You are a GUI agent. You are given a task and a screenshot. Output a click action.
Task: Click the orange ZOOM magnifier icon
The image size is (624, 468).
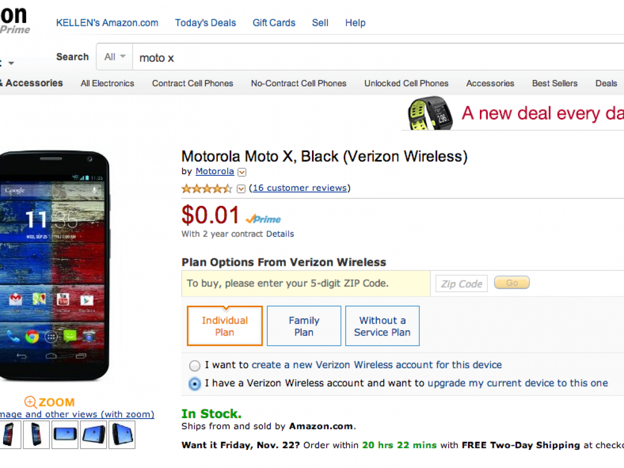click(x=30, y=402)
